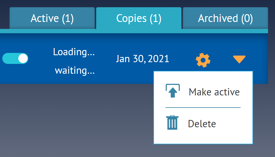Open the Archived (0) tab
The width and height of the screenshot is (275, 157).
(x=225, y=18)
